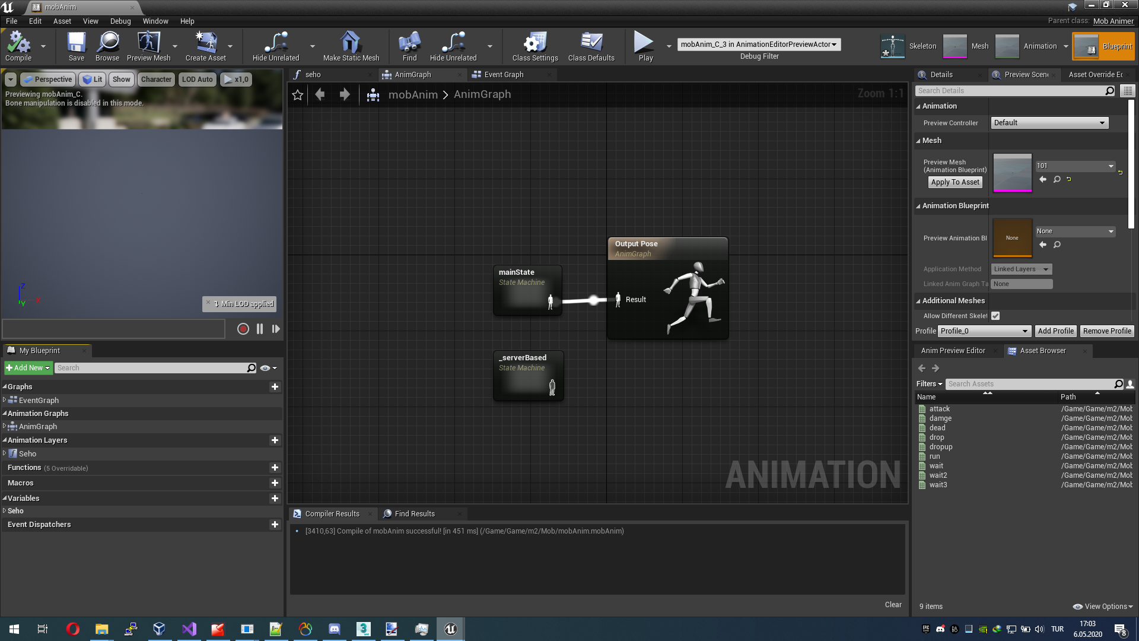
Task: Click Browse to find asset in Content Browser
Action: coord(107,46)
